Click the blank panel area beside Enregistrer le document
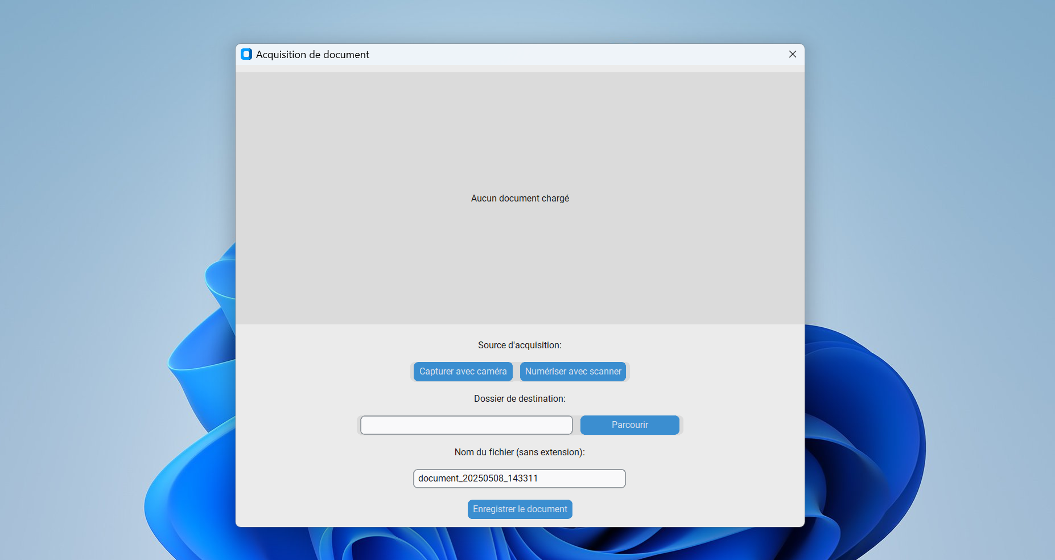 (683, 509)
